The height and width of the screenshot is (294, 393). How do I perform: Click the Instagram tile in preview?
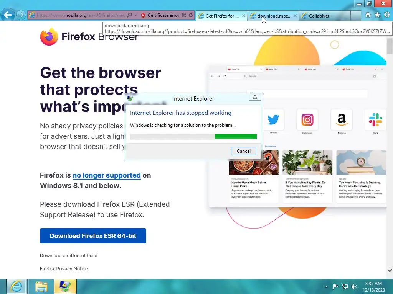(x=307, y=119)
